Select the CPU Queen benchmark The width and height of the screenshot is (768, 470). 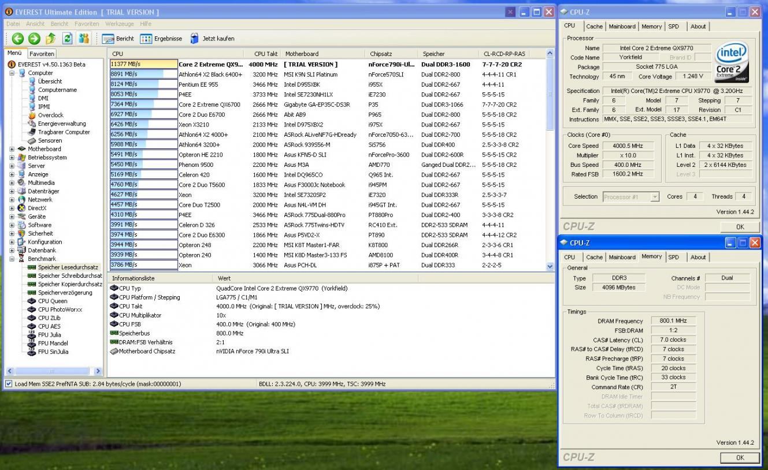coord(53,301)
